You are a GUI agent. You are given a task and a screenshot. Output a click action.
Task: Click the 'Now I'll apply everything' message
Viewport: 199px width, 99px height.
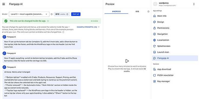[42, 59]
